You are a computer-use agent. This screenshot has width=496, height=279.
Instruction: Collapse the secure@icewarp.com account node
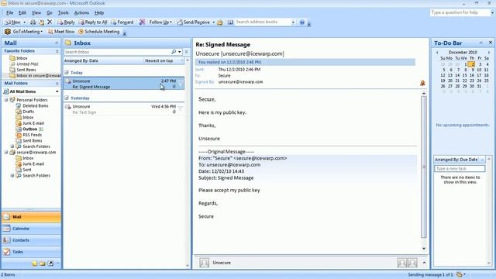coord(6,152)
